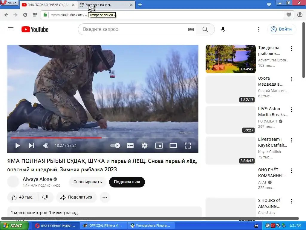Open Speed Dial grid icon
The height and width of the screenshot is (230, 306).
(35, 15)
